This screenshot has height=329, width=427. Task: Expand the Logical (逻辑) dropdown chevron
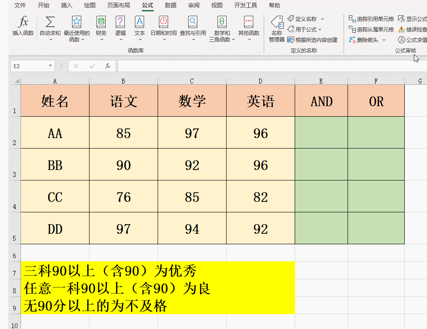click(121, 40)
